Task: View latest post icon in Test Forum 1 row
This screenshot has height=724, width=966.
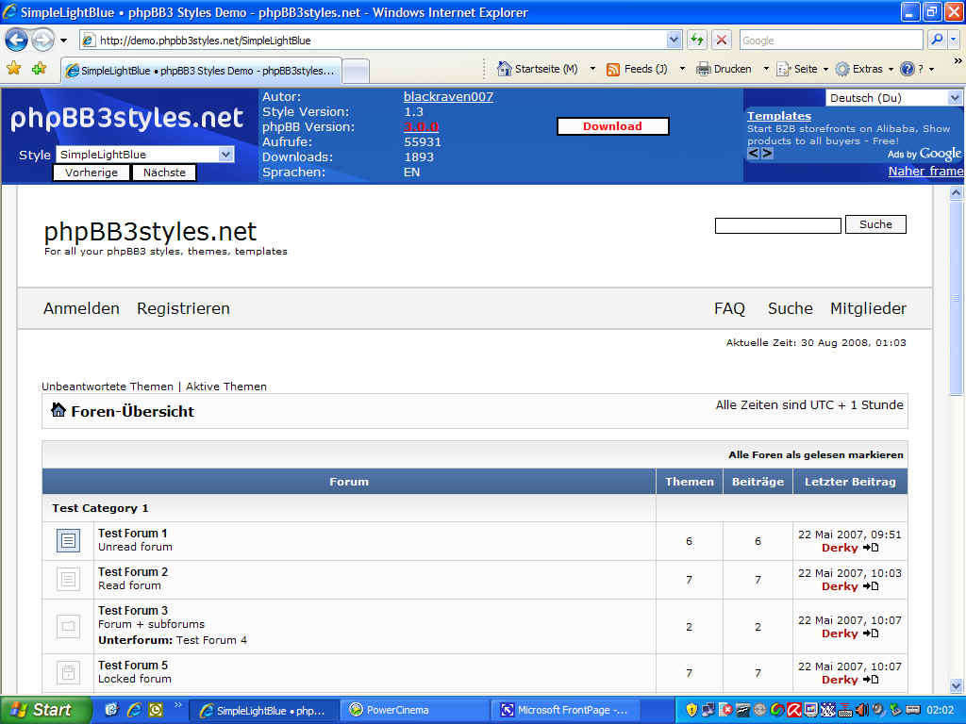Action: point(871,548)
